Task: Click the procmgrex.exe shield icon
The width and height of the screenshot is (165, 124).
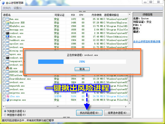Action: [7, 100]
